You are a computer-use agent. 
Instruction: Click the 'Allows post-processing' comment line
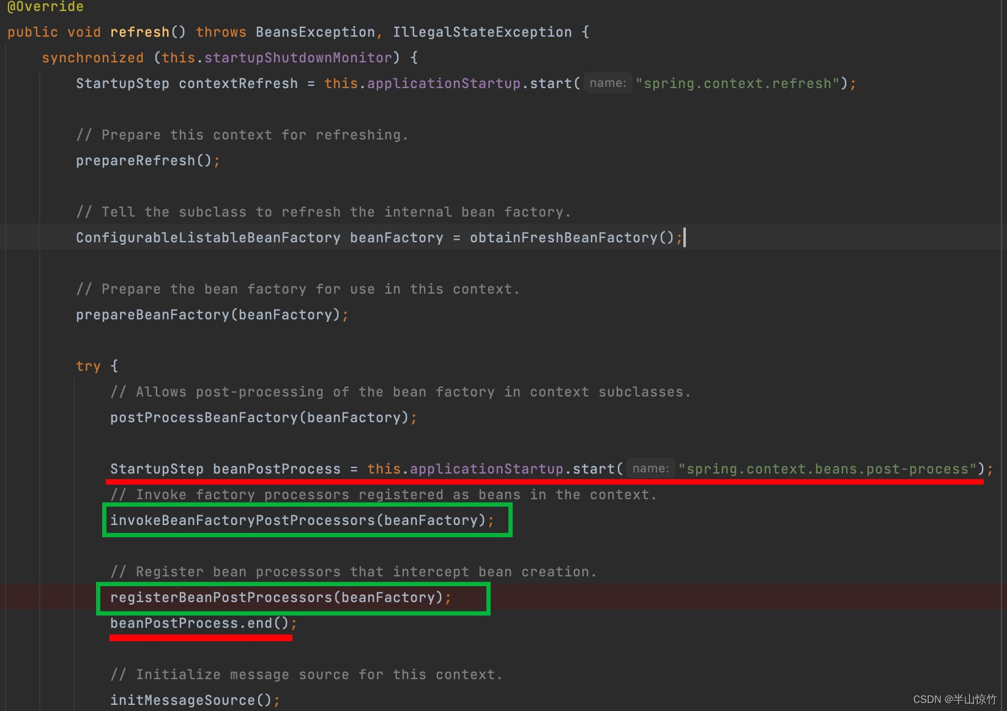click(x=401, y=392)
